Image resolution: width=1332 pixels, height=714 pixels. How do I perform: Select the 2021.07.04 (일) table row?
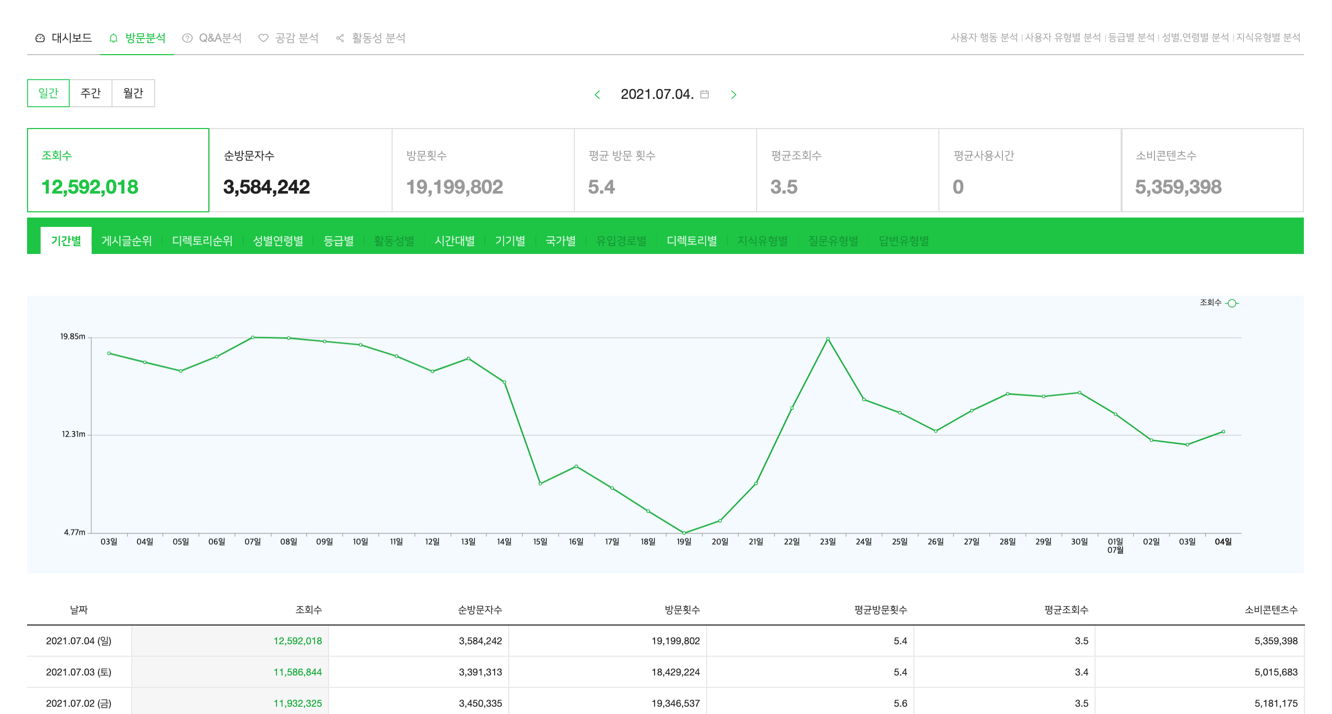click(x=665, y=641)
